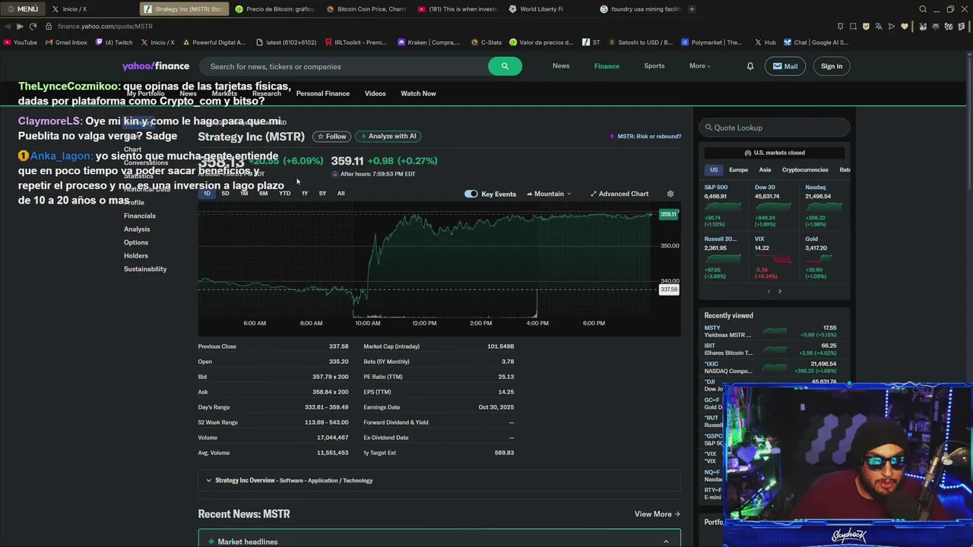Show previous market summary cards arrow
This screenshot has width=973, height=547.
point(769,292)
